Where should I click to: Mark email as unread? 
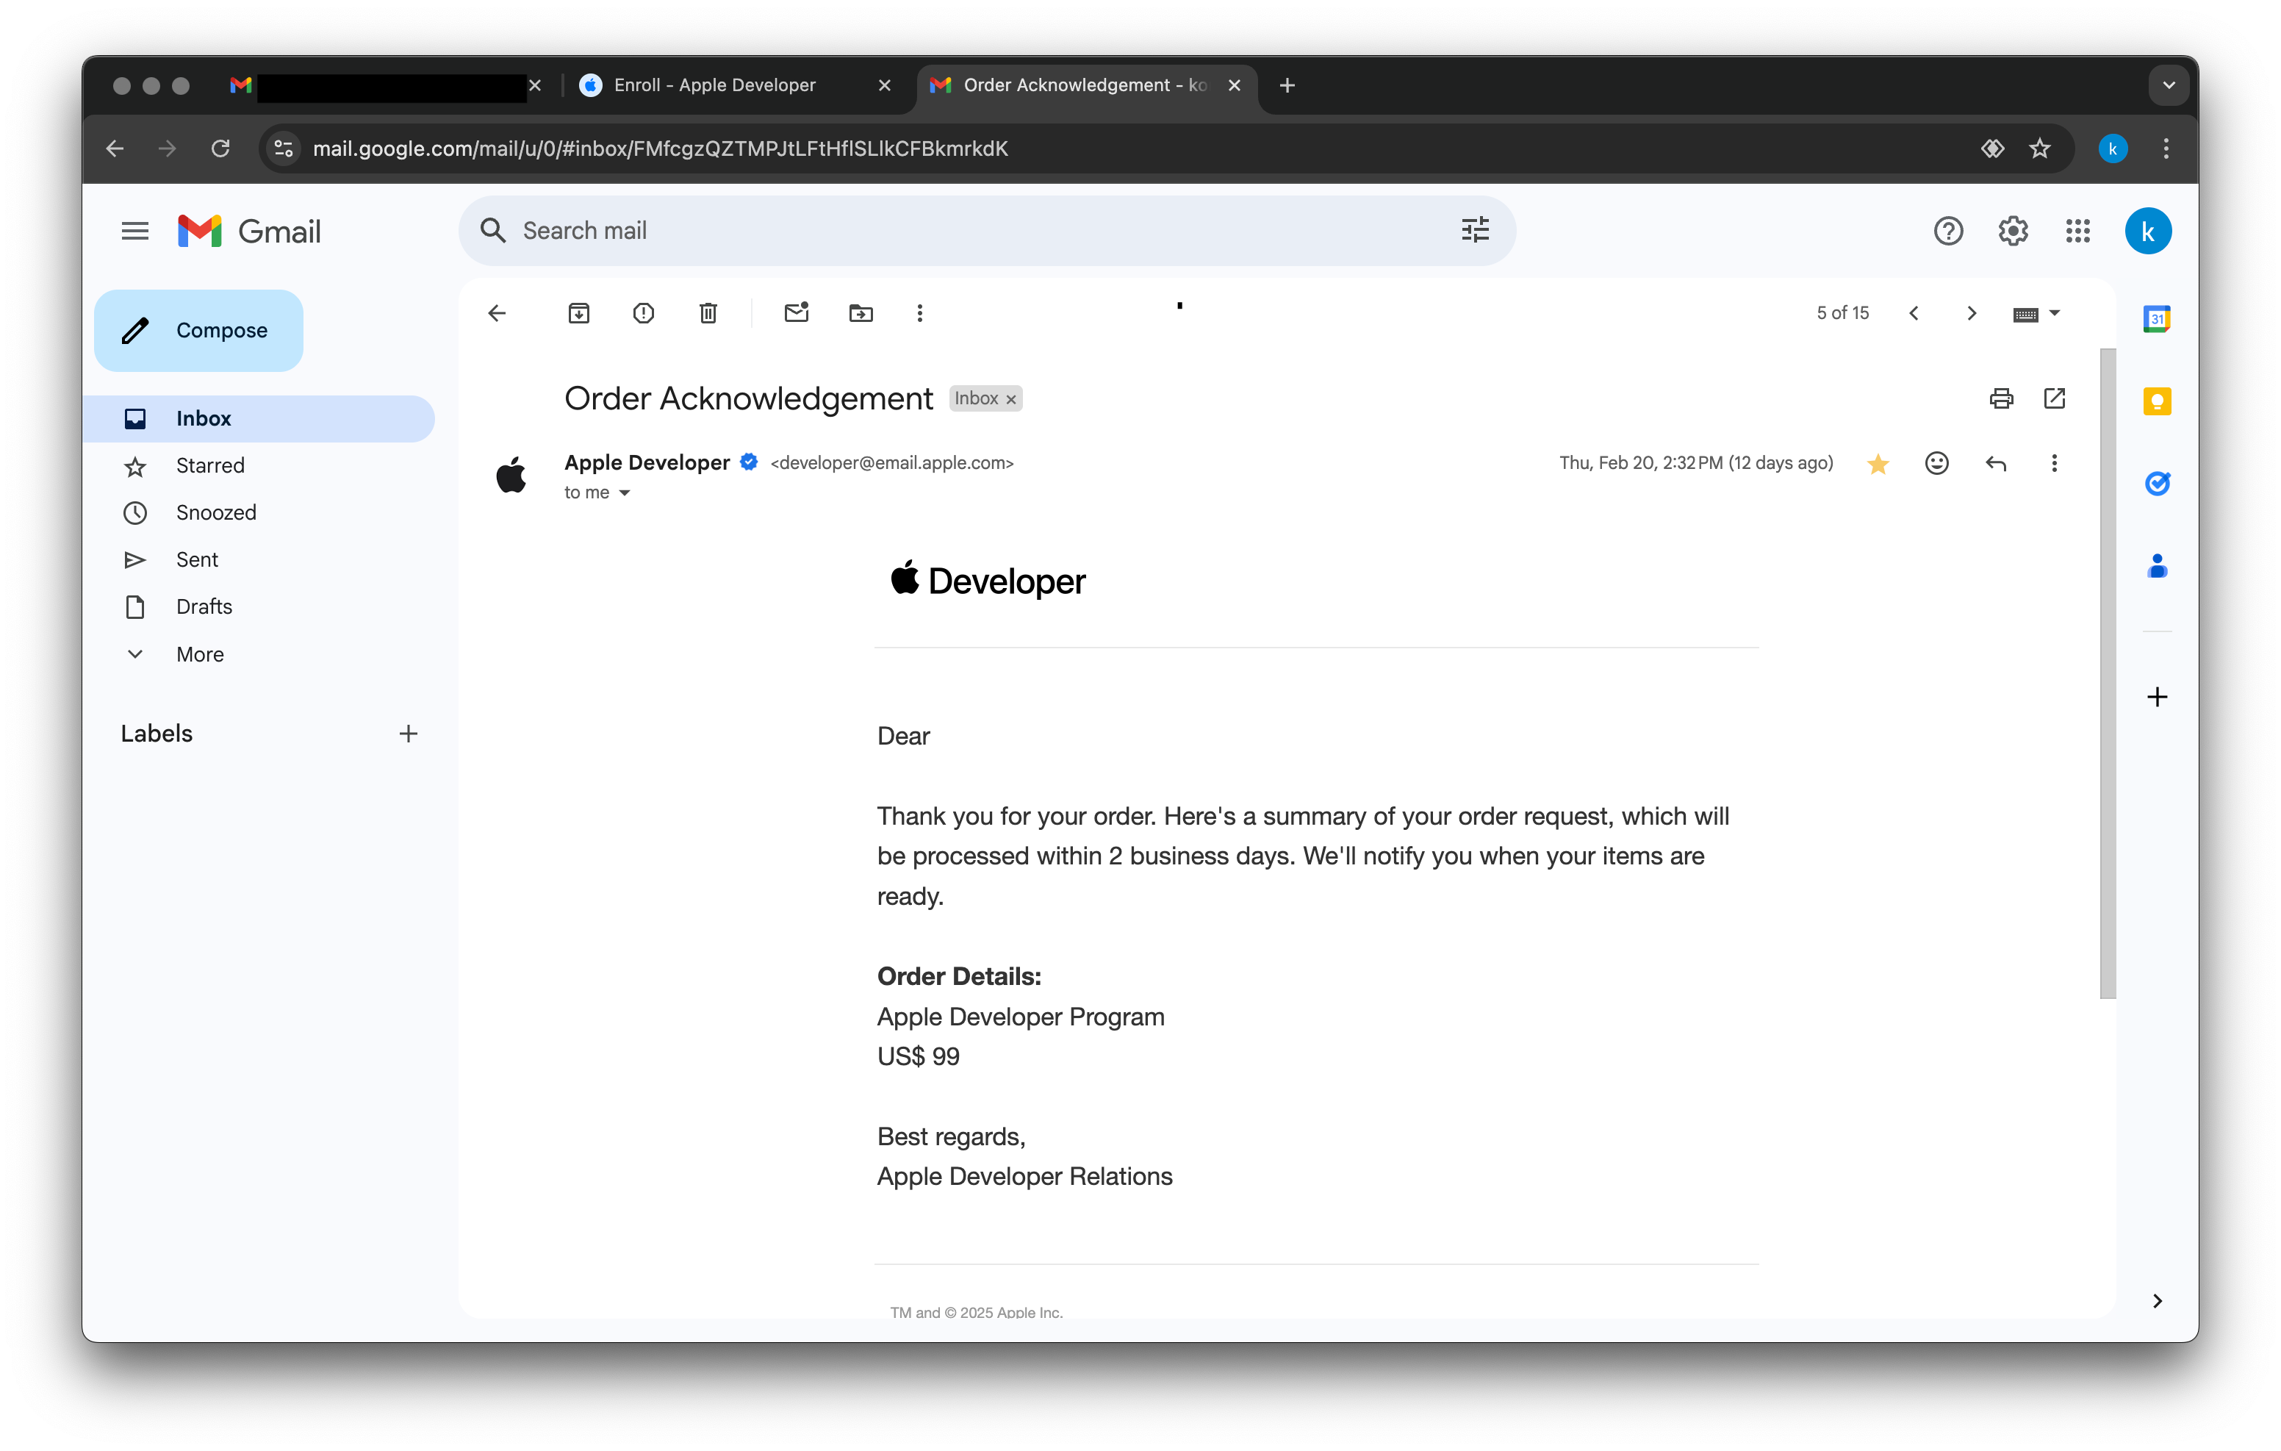(x=797, y=312)
